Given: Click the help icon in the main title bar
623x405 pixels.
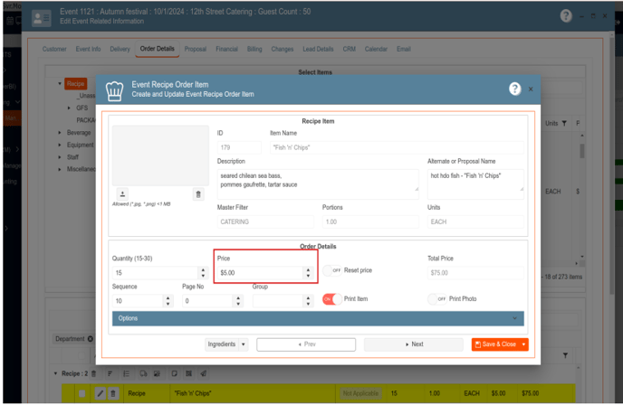Looking at the screenshot, I should pyautogui.click(x=566, y=16).
